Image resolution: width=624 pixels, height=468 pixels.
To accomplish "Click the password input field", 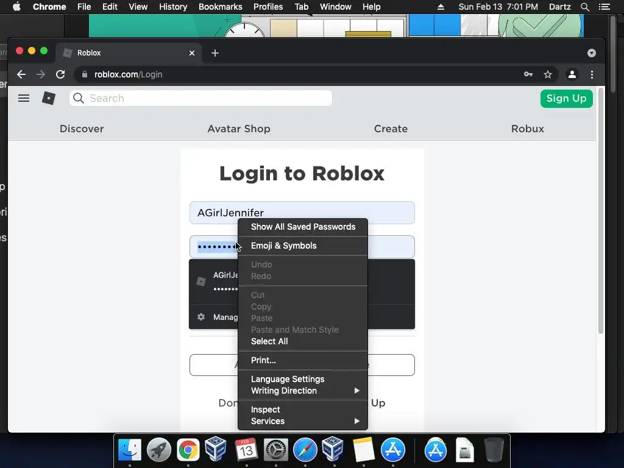I will point(302,247).
